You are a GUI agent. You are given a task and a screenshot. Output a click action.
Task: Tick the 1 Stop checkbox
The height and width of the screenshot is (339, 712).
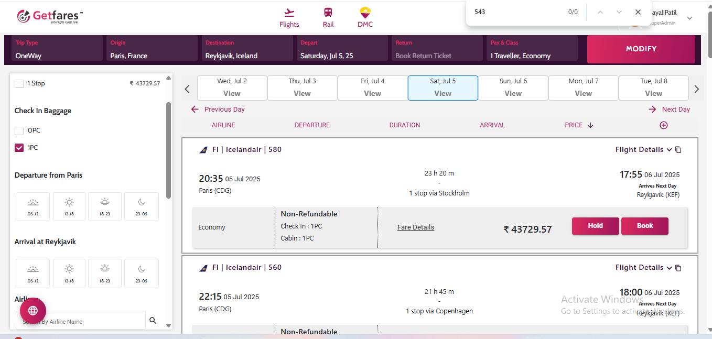click(19, 83)
